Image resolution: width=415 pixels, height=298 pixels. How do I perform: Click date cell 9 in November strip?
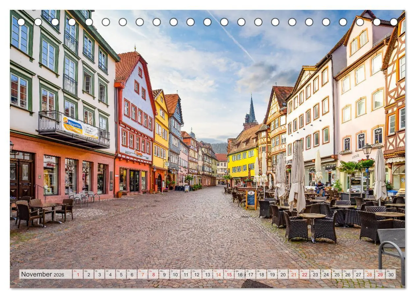click(164, 274)
